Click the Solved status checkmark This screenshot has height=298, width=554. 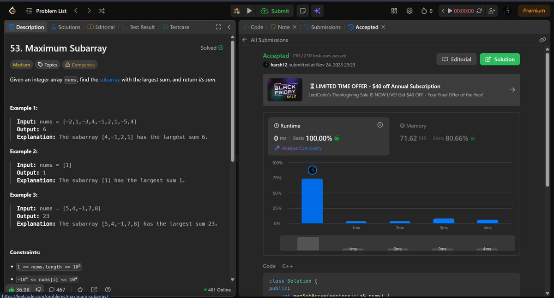click(221, 48)
